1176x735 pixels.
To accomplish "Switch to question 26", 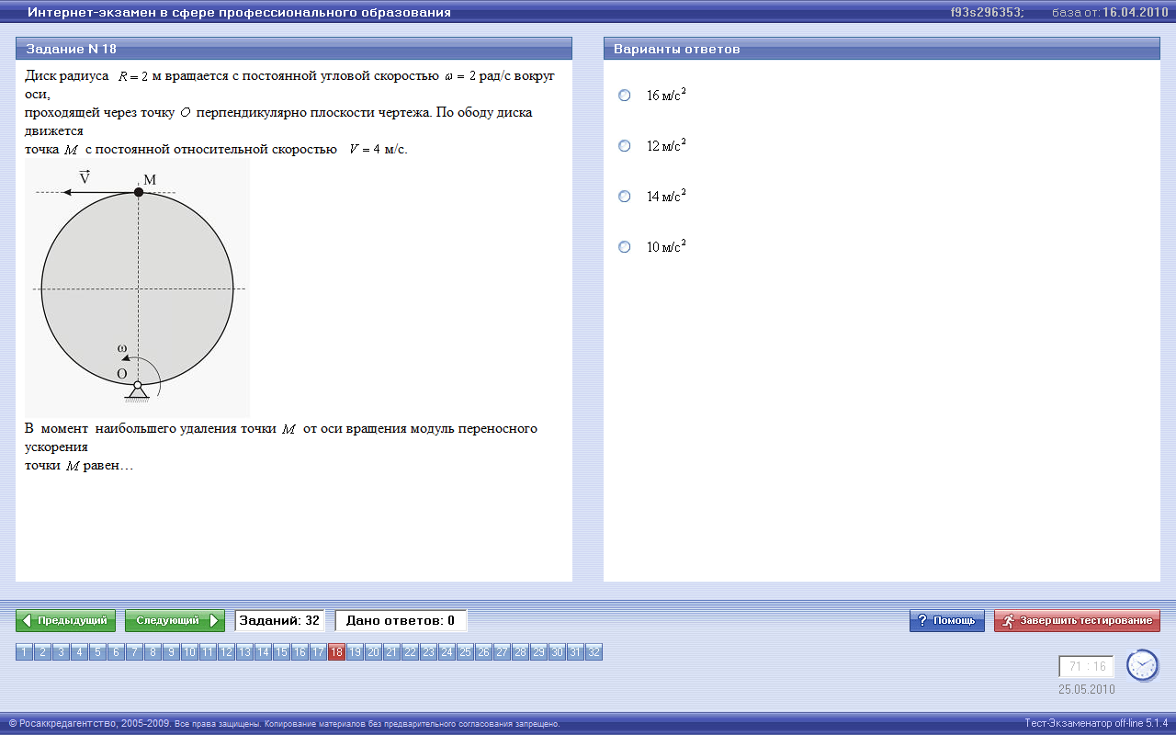I will 483,652.
